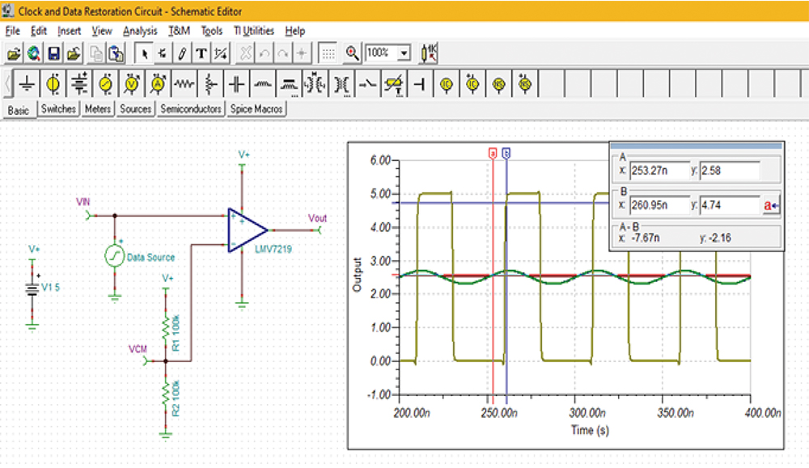Image resolution: width=809 pixels, height=468 pixels.
Task: Choose the Capacitor component icon
Action: [238, 82]
